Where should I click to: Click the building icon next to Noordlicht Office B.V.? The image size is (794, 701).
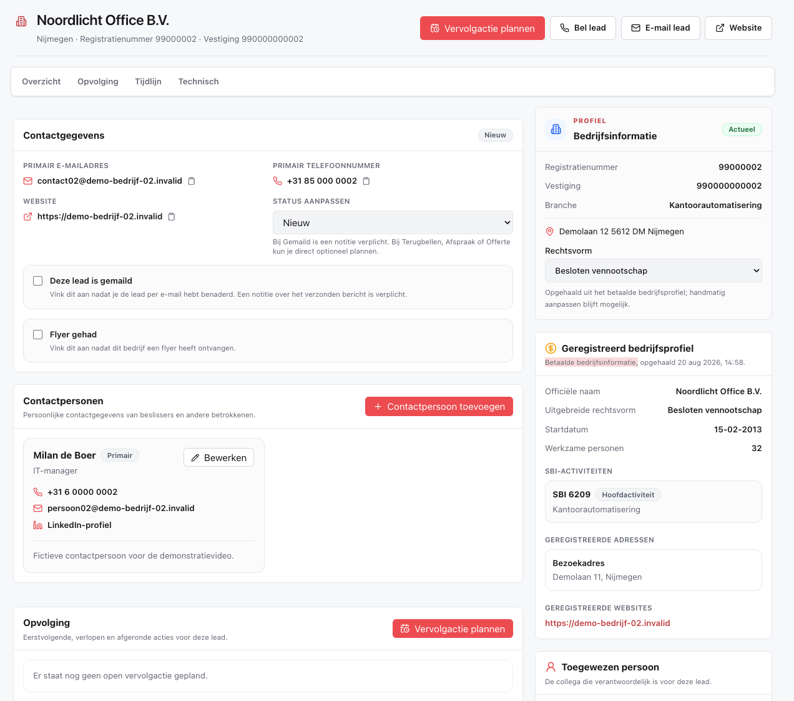21,21
